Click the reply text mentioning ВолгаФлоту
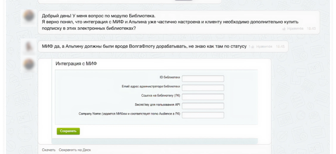336x154 pixels. click(144, 46)
